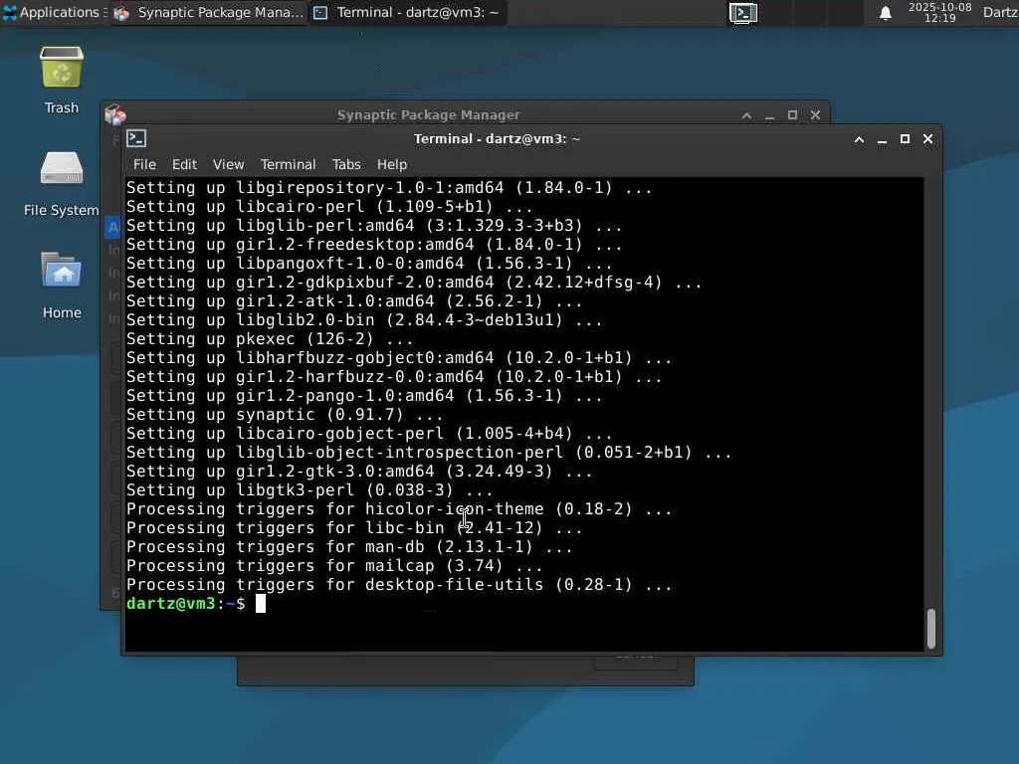
Task: Click the 'Processing triggers for libc-bin' line
Action: click(354, 528)
